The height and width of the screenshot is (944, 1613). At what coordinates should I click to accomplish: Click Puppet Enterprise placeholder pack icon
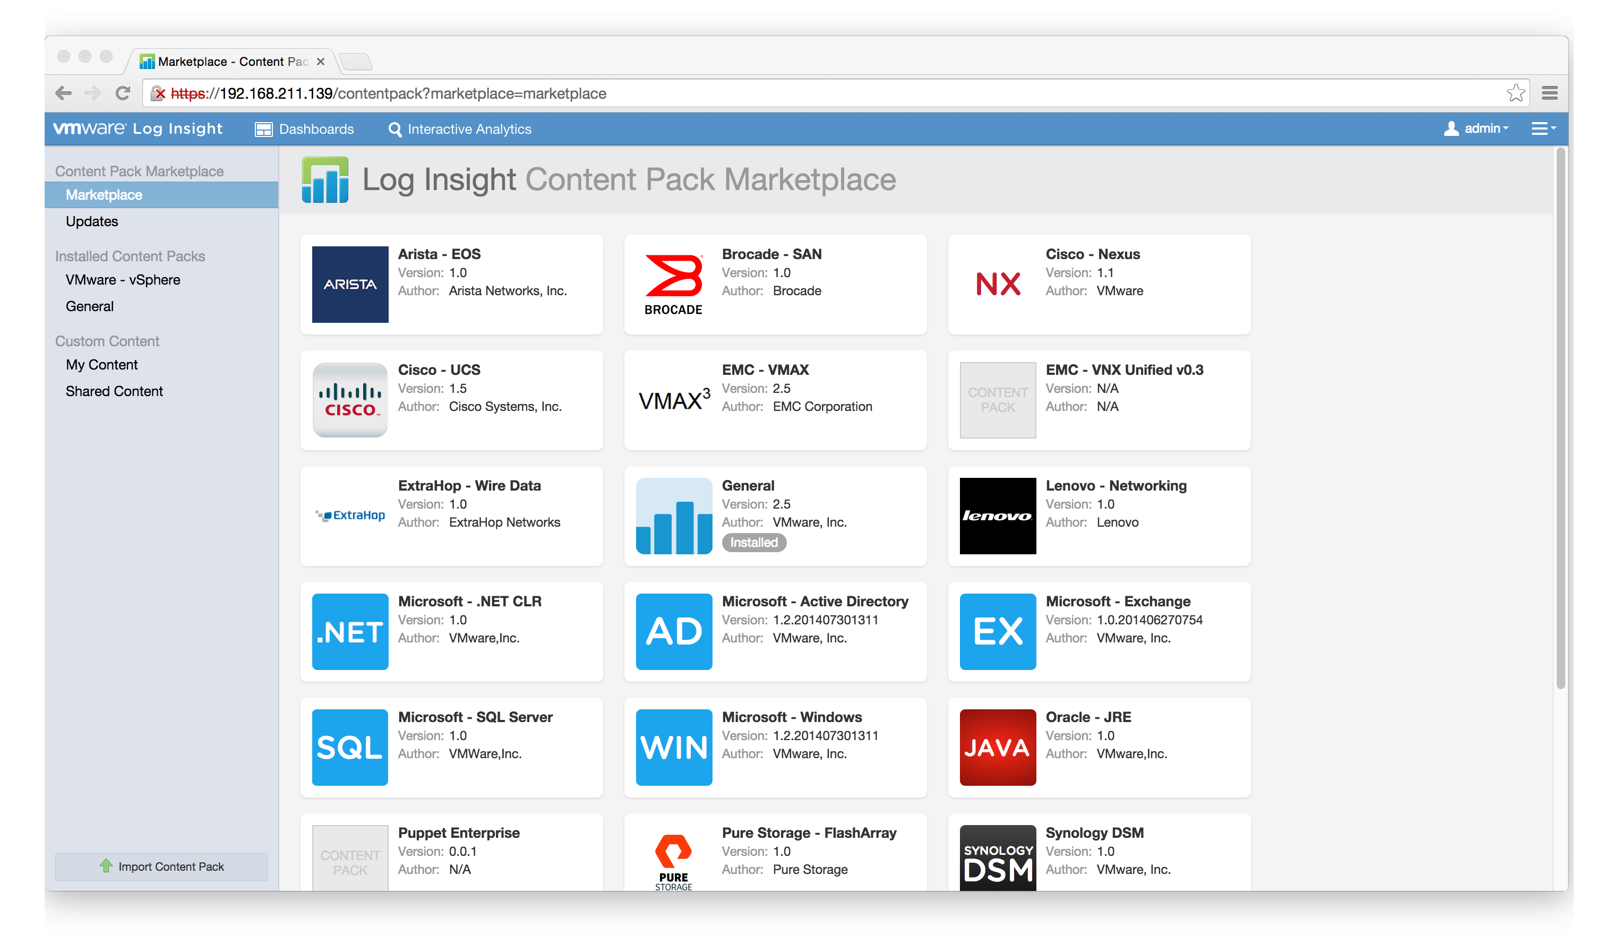click(349, 857)
